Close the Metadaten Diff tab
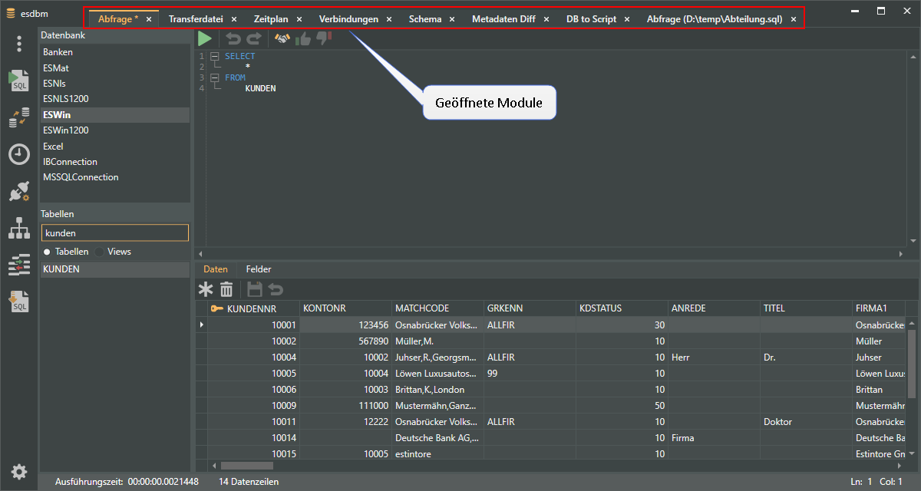Viewport: 921px width, 491px height. click(x=546, y=19)
